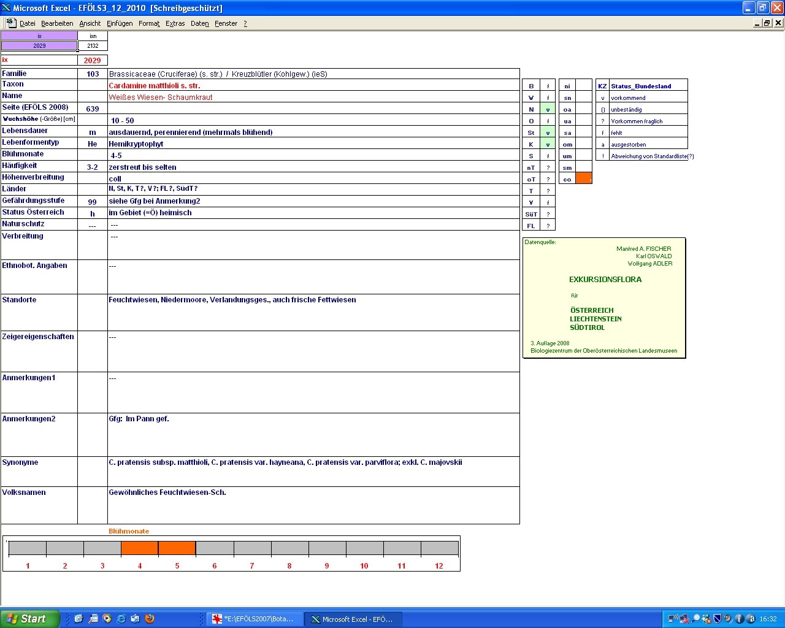
Task: Click the first quick launch icon beside Start
Action: click(x=78, y=619)
